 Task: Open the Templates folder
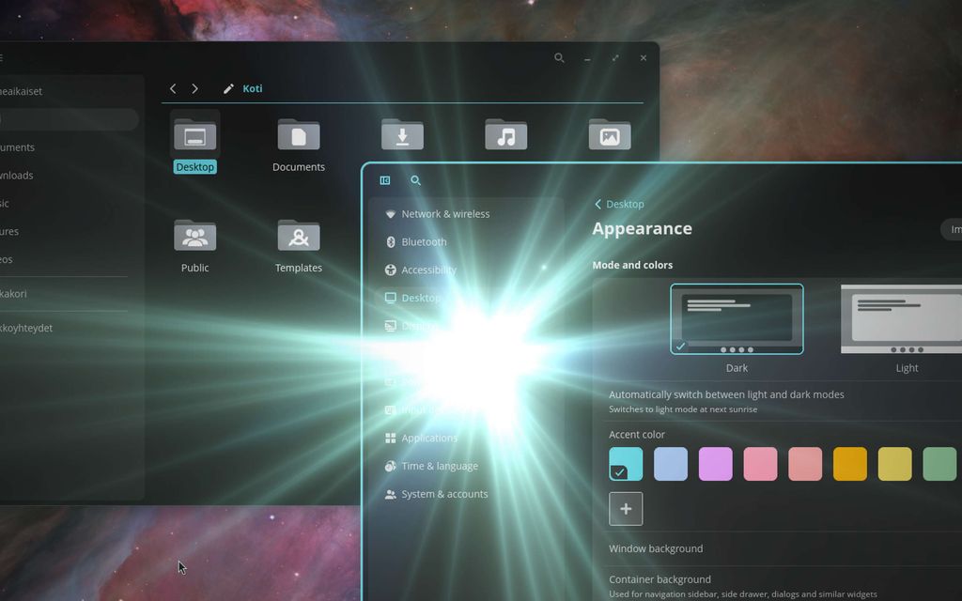pyautogui.click(x=299, y=237)
